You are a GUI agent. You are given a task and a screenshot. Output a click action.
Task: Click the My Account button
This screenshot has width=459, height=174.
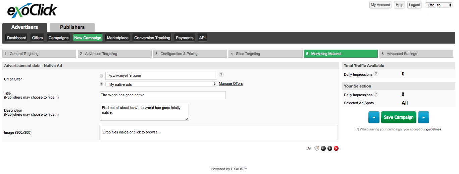380,5
